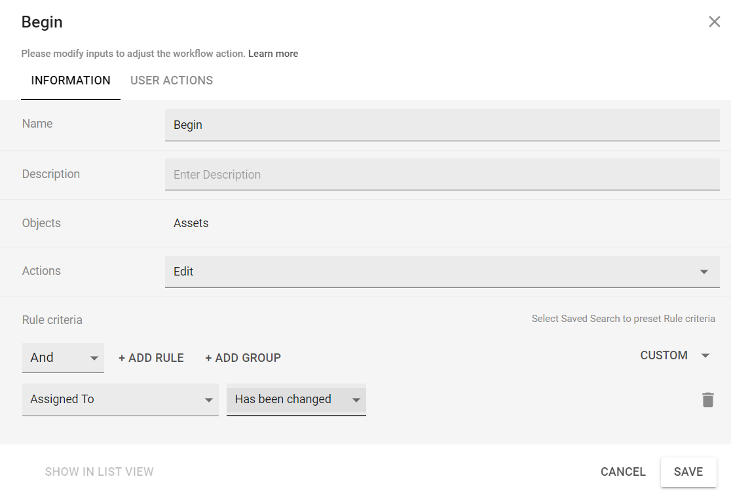Switch to the USER ACTIONS tab
Viewport: 731px width, 500px height.
pyautogui.click(x=172, y=80)
